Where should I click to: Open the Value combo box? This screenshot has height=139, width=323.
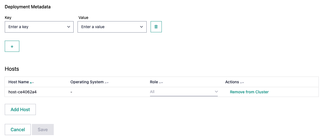click(x=109, y=27)
